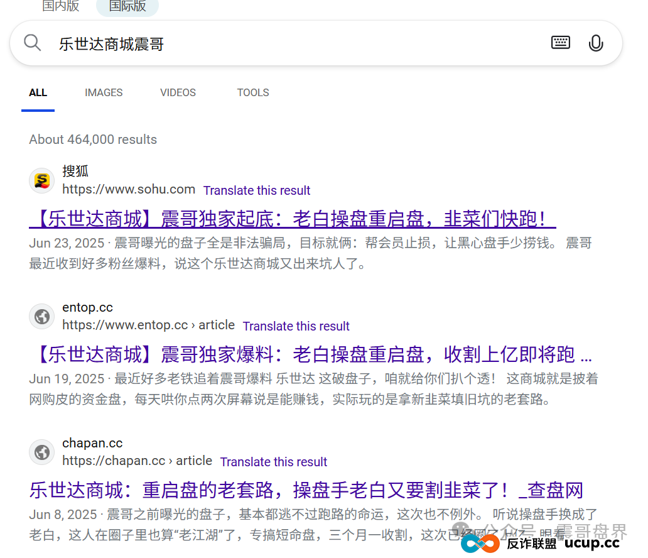Viewport: 648px width, 558px height.
Task: Open the TOOLS menu
Action: (253, 92)
